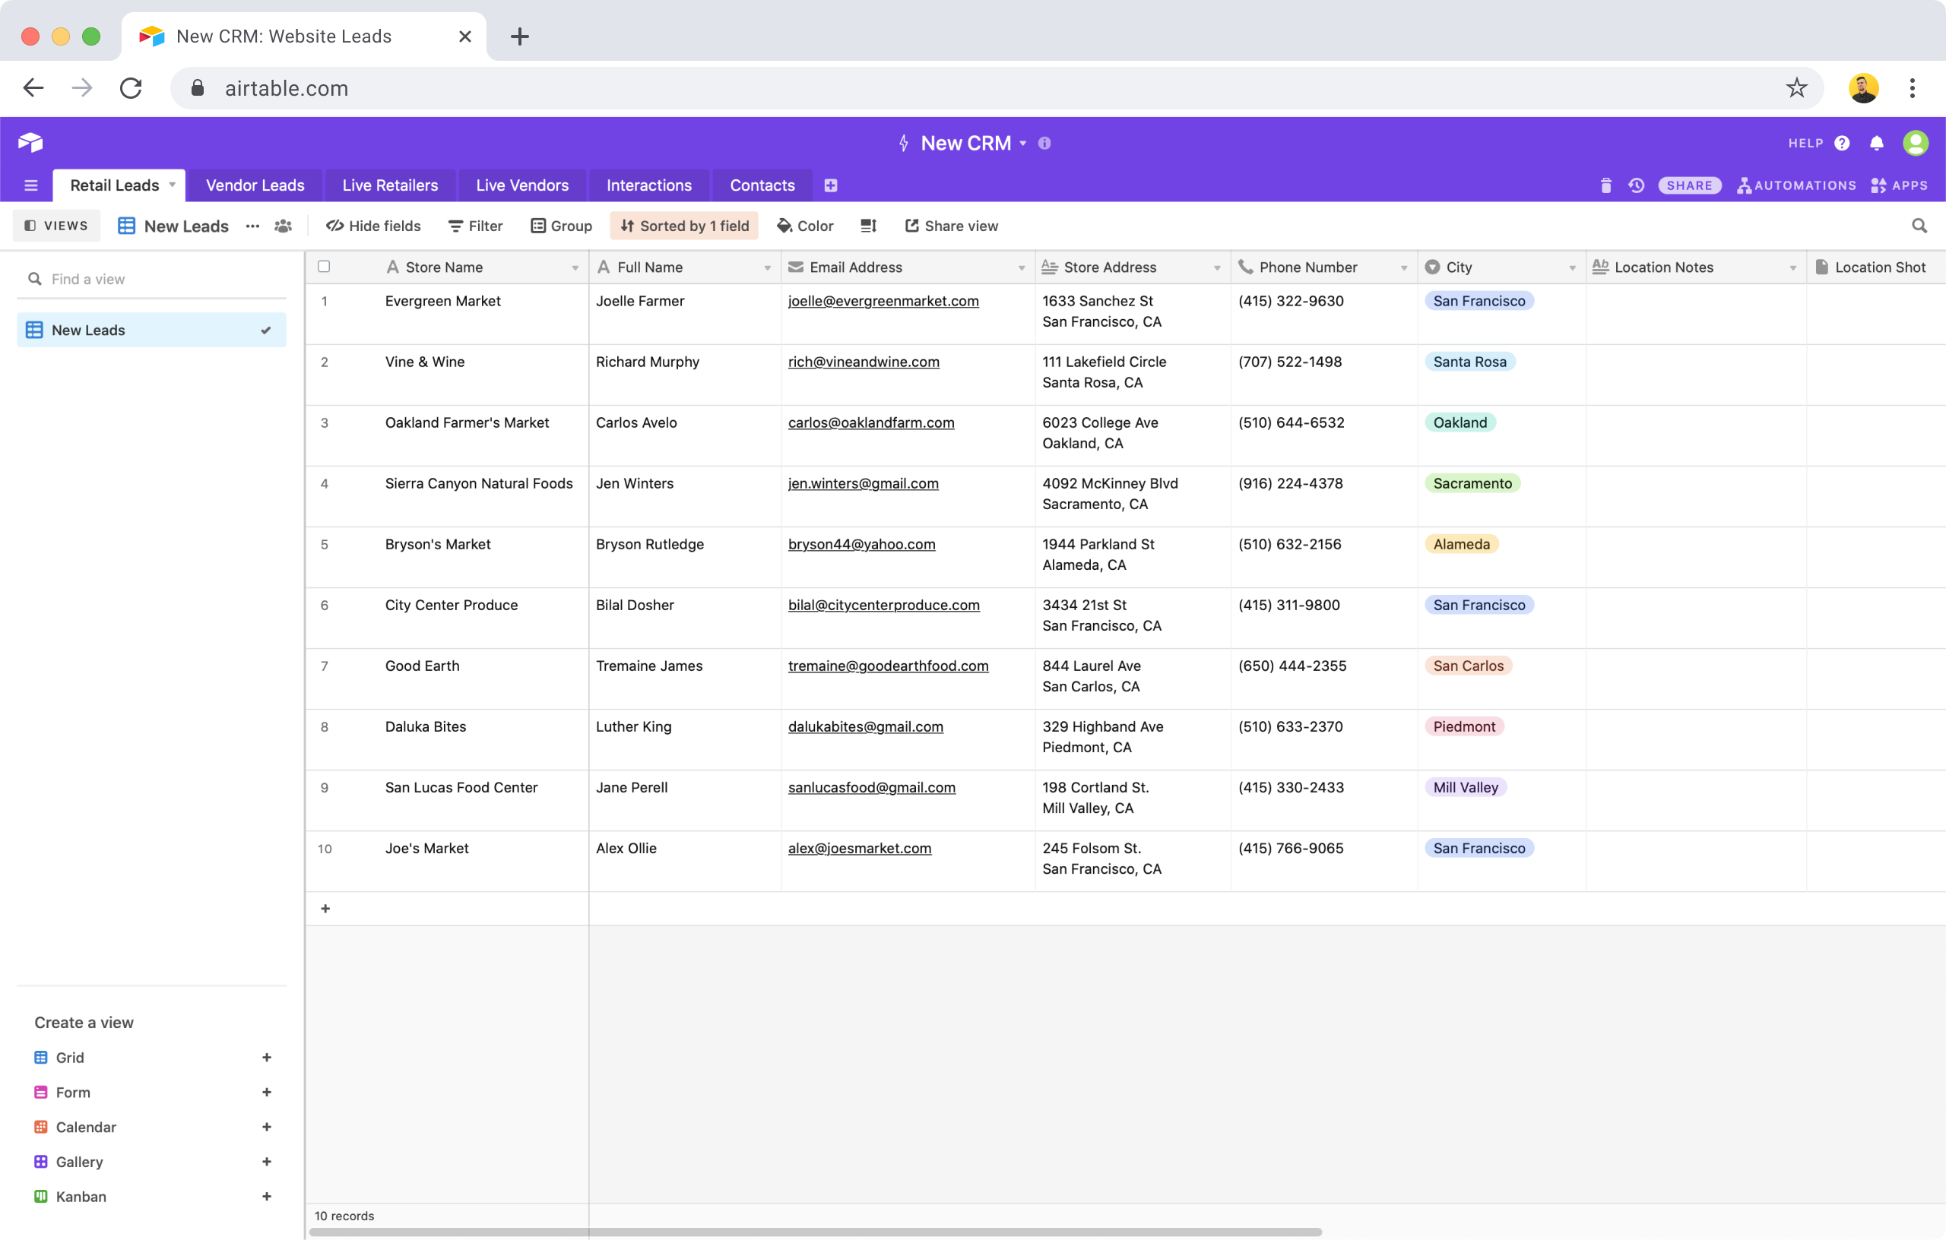The width and height of the screenshot is (1946, 1240).
Task: Click the search magnifier icon at right
Action: pyautogui.click(x=1919, y=226)
